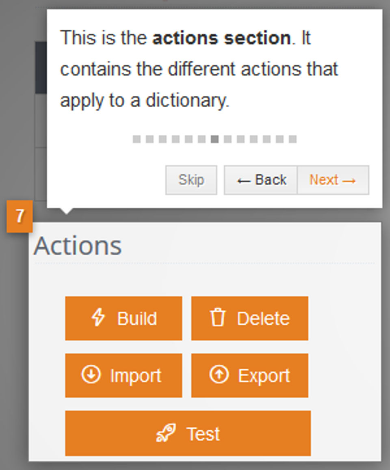Screen dimensions: 390x470
Task: Go back to the previous tour step
Action: point(261,180)
